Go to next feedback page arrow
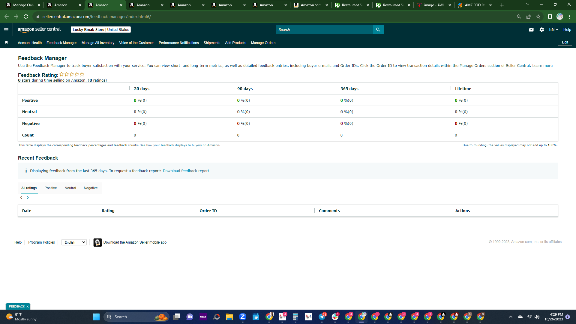The height and width of the screenshot is (324, 576). [28, 198]
